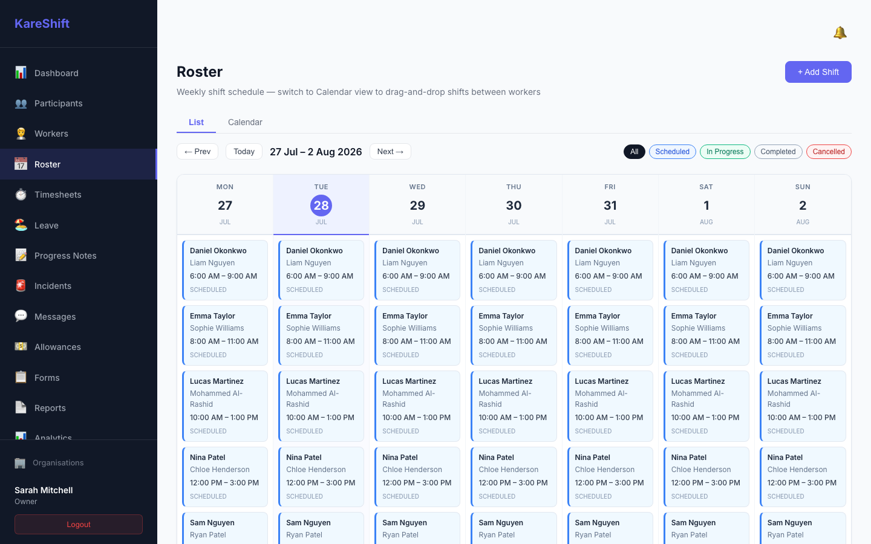This screenshot has width=871, height=544.
Task: Filter shifts by In Progress status
Action: pos(725,152)
